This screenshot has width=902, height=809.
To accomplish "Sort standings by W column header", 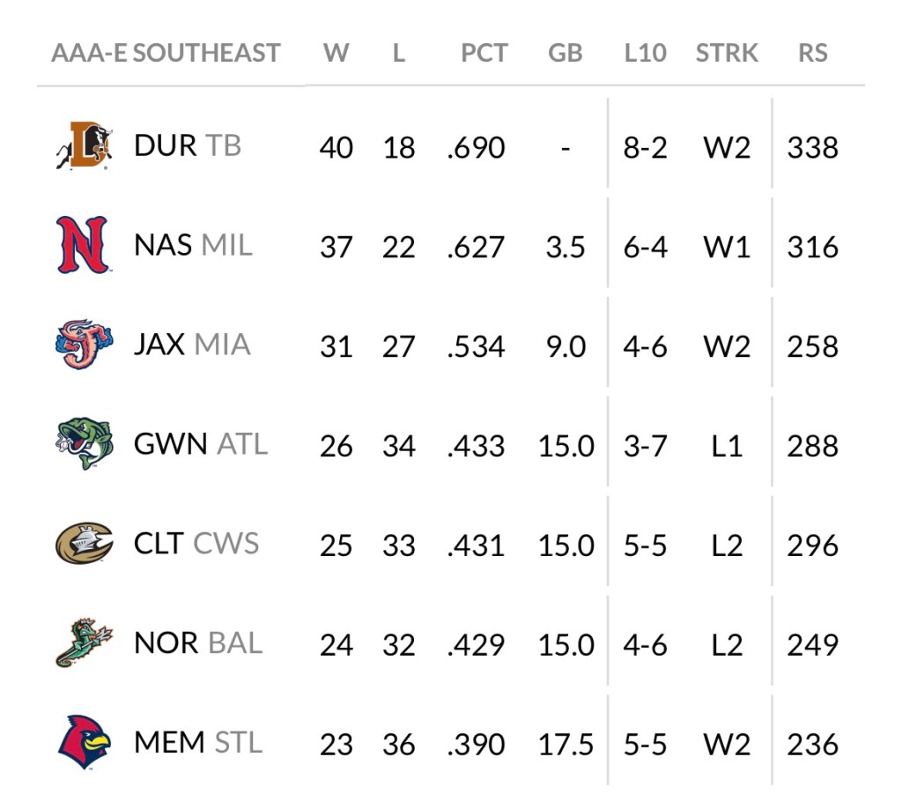I will click(336, 53).
